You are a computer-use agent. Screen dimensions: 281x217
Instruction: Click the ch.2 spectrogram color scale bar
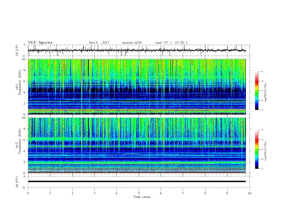(x=257, y=149)
